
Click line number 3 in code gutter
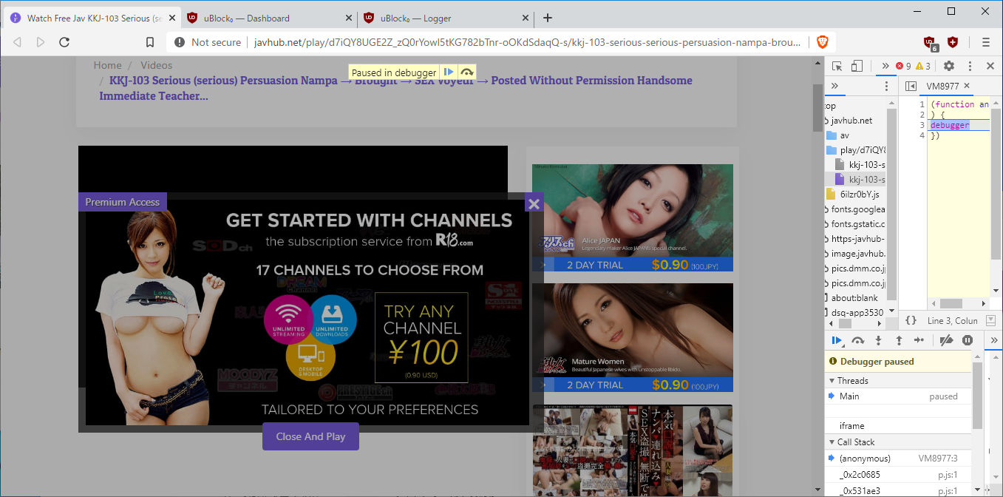[x=921, y=126]
